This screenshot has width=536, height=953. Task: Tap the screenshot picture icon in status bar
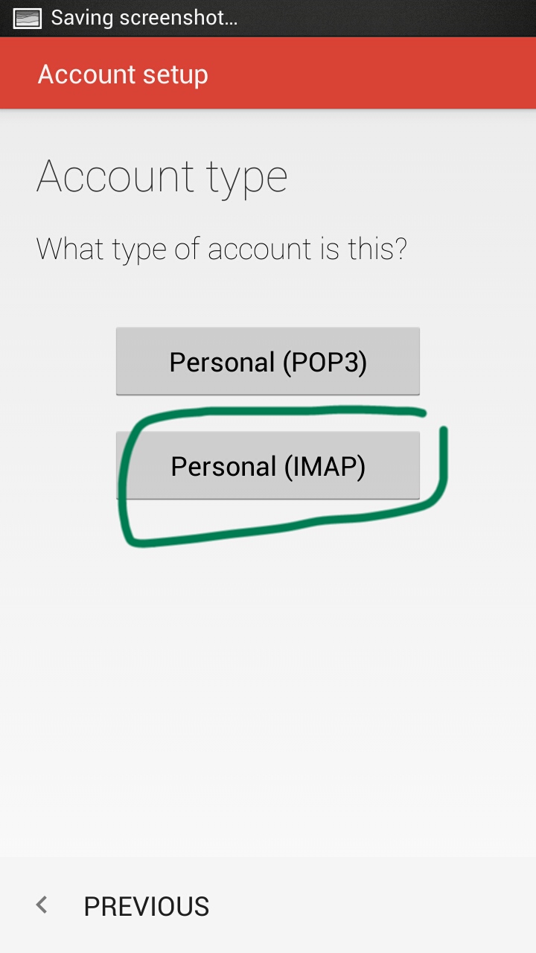coord(28,18)
